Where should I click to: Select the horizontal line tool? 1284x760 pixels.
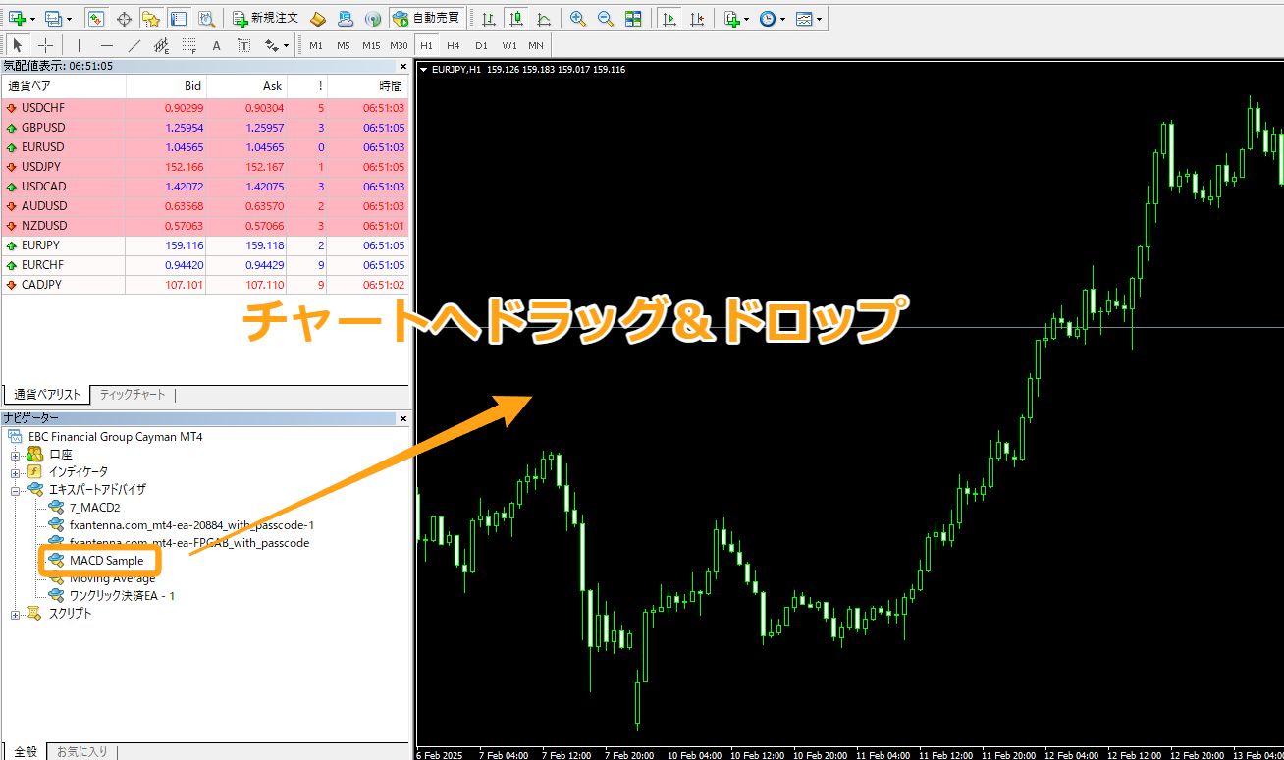click(x=107, y=45)
